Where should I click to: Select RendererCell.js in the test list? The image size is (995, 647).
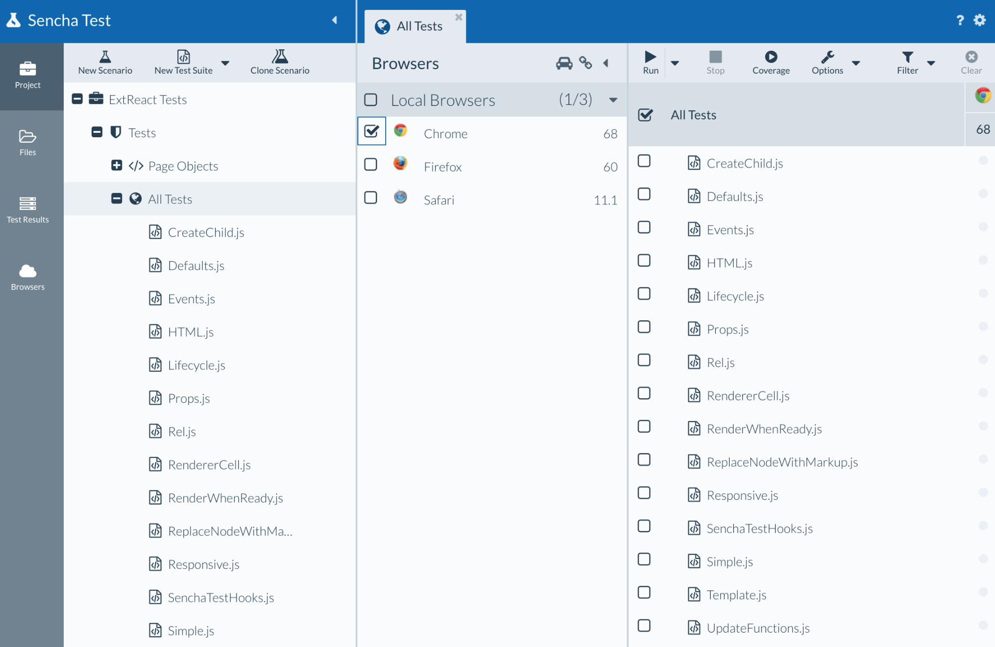748,396
